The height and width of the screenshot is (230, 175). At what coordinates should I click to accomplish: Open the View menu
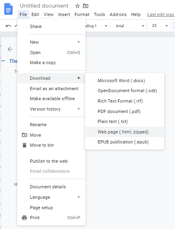49,14
